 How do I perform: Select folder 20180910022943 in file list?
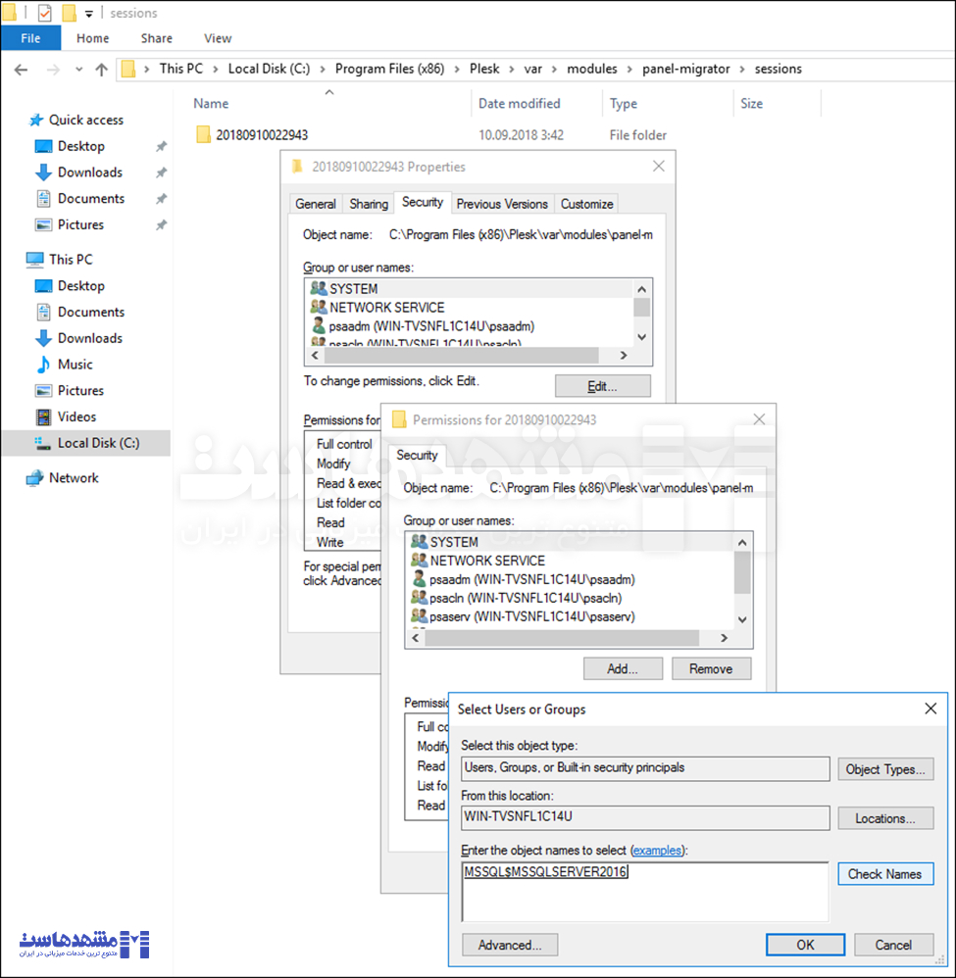click(262, 134)
